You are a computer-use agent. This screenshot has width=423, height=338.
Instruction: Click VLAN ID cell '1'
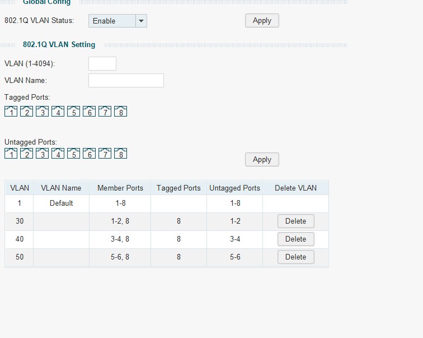19,203
